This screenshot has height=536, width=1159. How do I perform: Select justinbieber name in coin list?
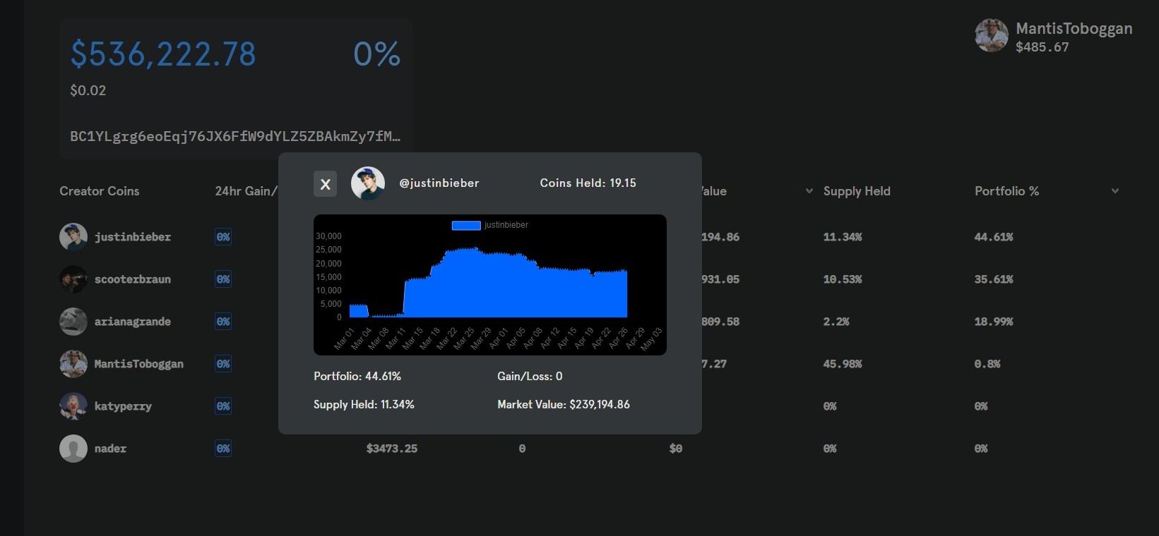[x=133, y=237]
